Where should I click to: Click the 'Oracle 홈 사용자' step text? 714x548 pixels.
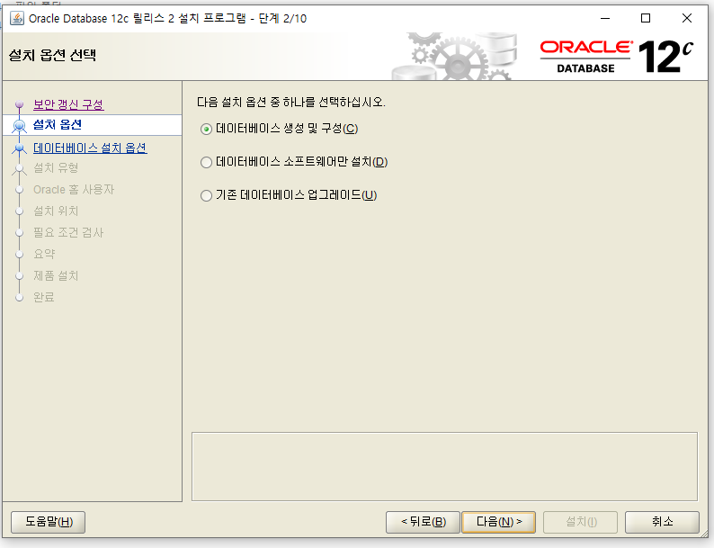[x=74, y=190]
